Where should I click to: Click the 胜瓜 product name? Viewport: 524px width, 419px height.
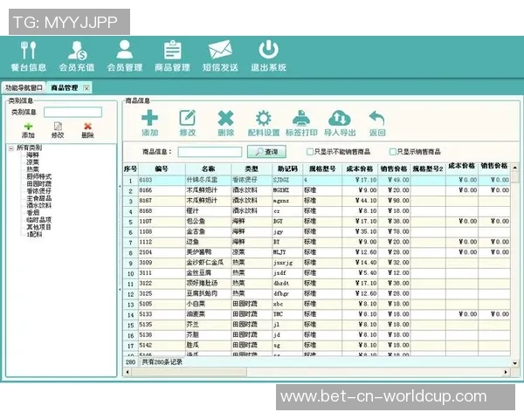click(x=193, y=345)
